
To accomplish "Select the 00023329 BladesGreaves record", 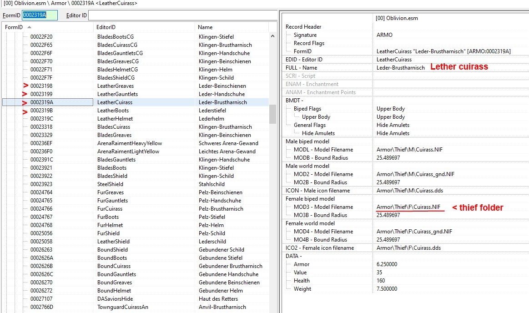I will click(136, 135).
